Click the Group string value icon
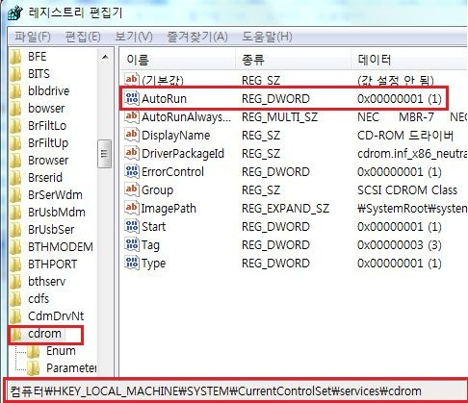This screenshot has width=468, height=403. (132, 189)
